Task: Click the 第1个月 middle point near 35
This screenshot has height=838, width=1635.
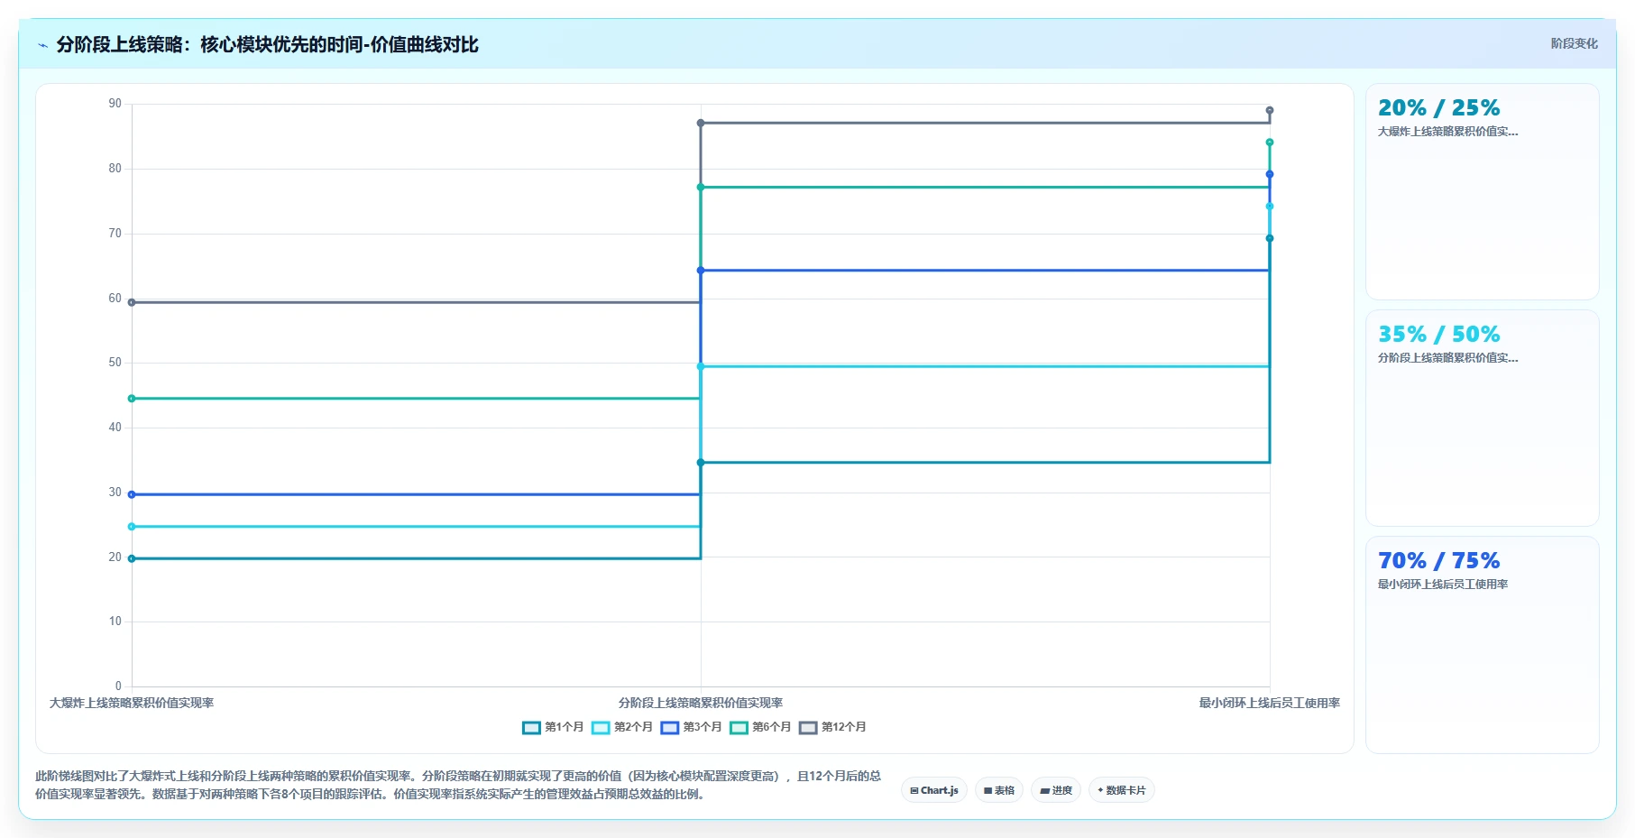Action: pos(701,463)
